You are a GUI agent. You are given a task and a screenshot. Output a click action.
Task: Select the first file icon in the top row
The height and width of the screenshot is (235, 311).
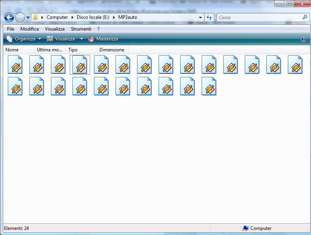tap(15, 64)
